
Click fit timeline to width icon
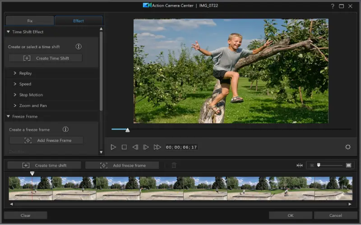[x=299, y=165]
